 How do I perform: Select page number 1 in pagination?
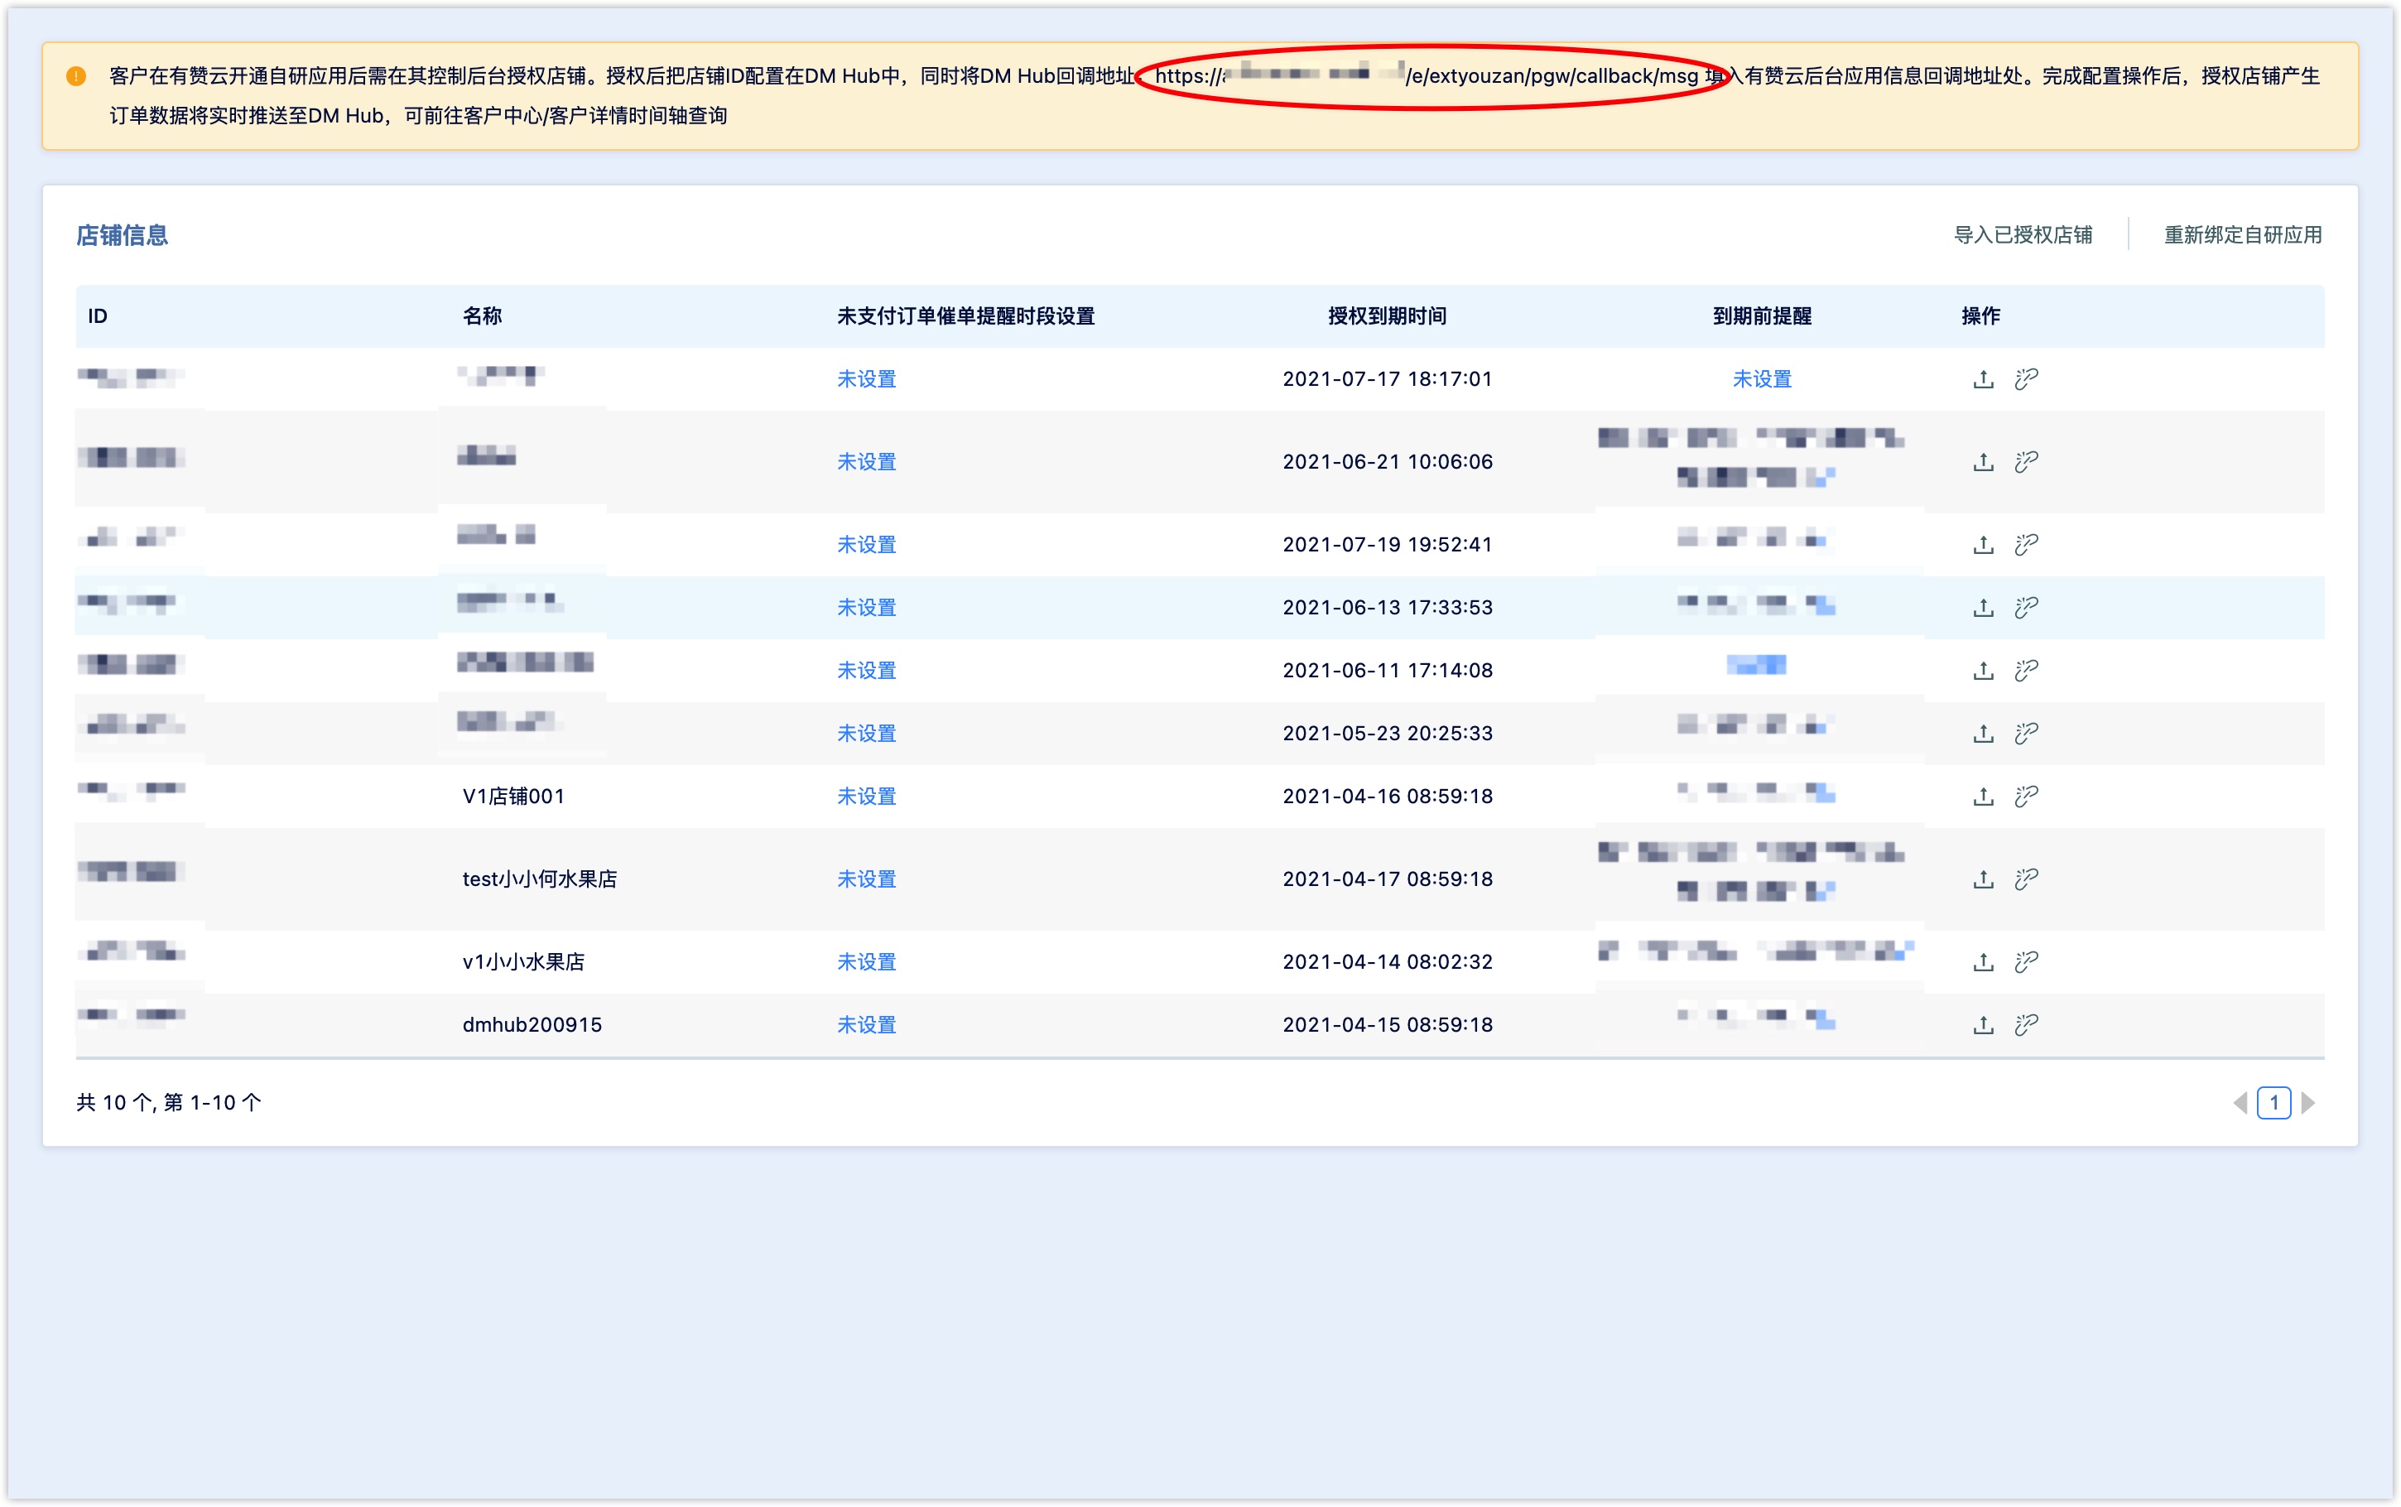(2273, 1102)
